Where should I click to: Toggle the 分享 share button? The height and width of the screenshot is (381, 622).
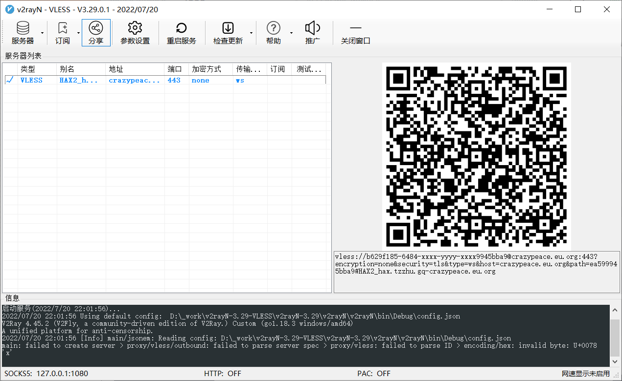[96, 33]
